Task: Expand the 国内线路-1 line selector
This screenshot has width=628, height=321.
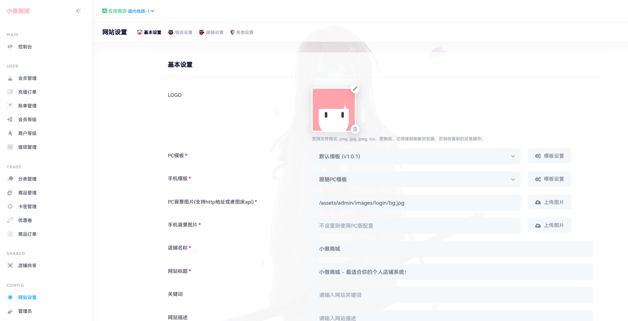Action: [141, 11]
